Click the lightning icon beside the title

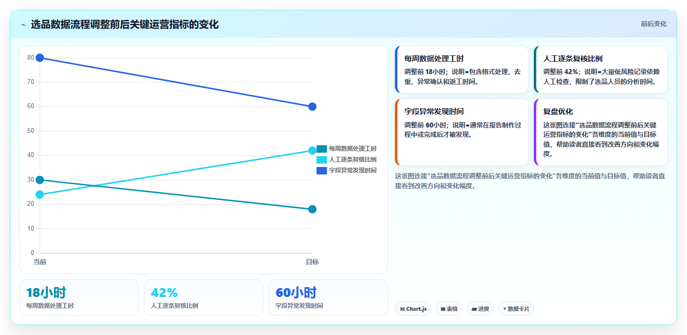pyautogui.click(x=23, y=25)
